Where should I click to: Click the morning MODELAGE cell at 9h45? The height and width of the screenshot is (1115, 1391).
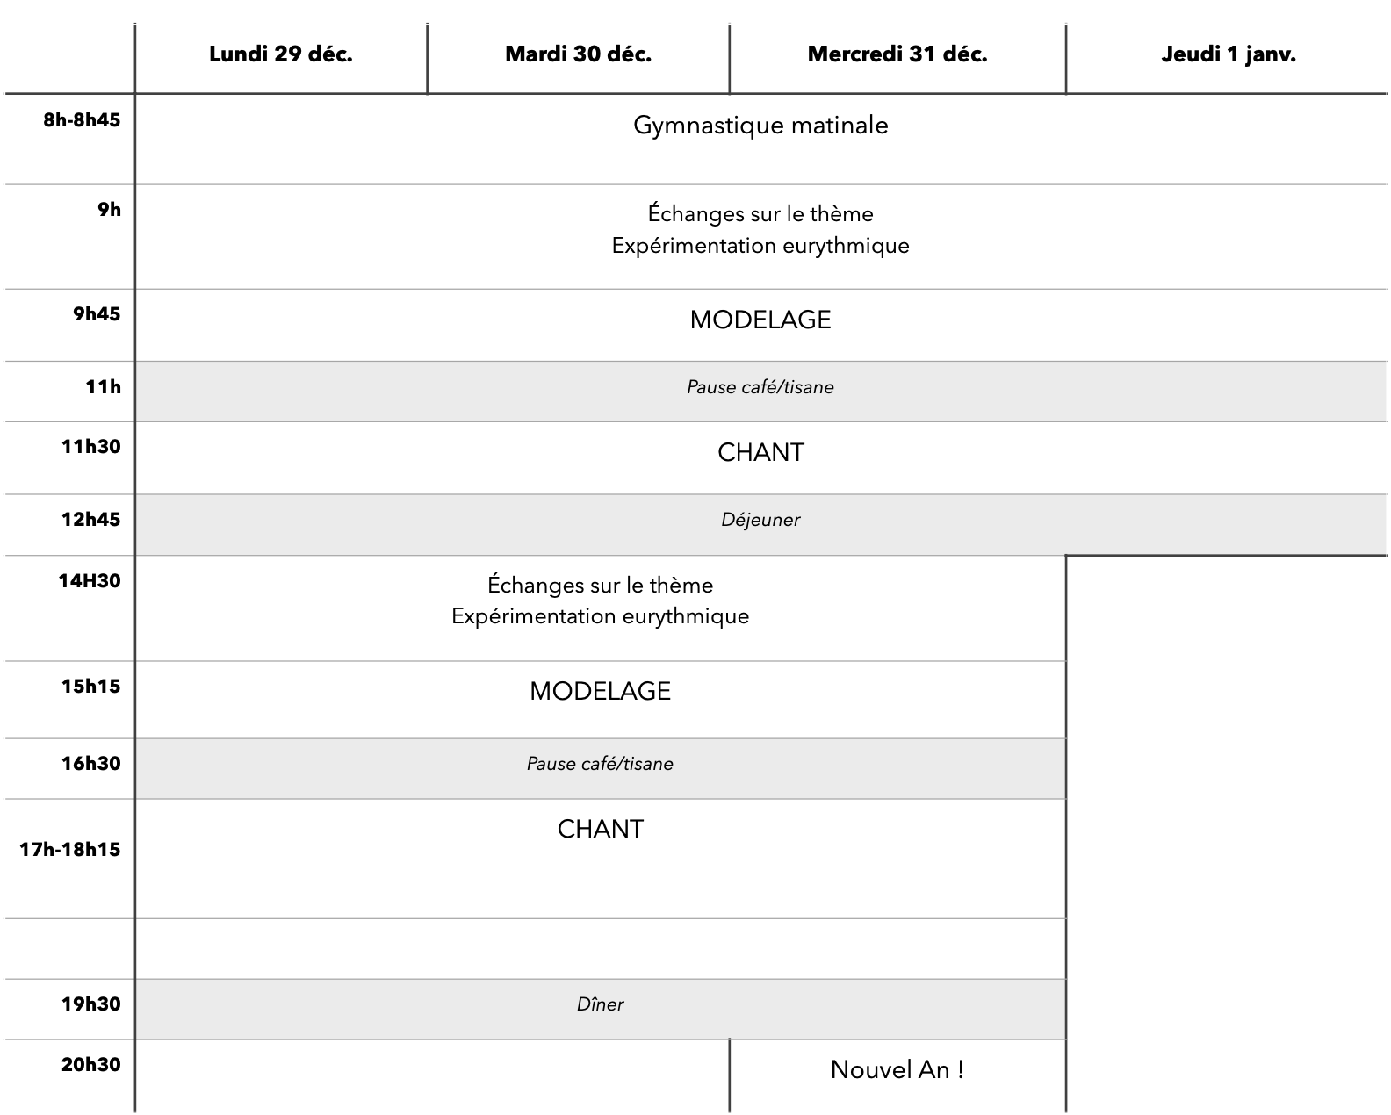pyautogui.click(x=760, y=320)
